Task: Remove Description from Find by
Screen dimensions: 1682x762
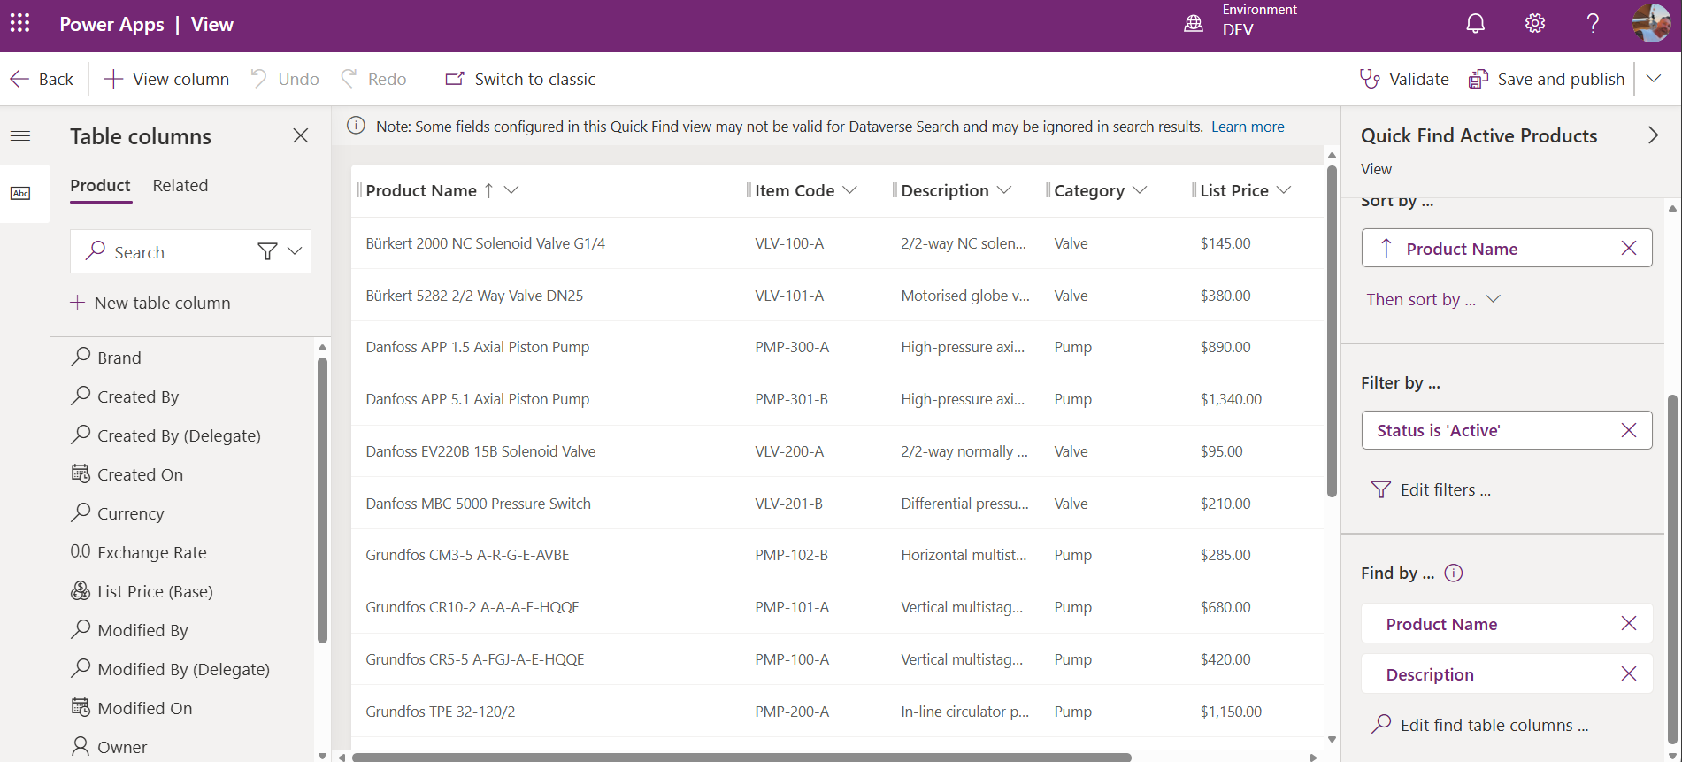Action: [1629, 674]
